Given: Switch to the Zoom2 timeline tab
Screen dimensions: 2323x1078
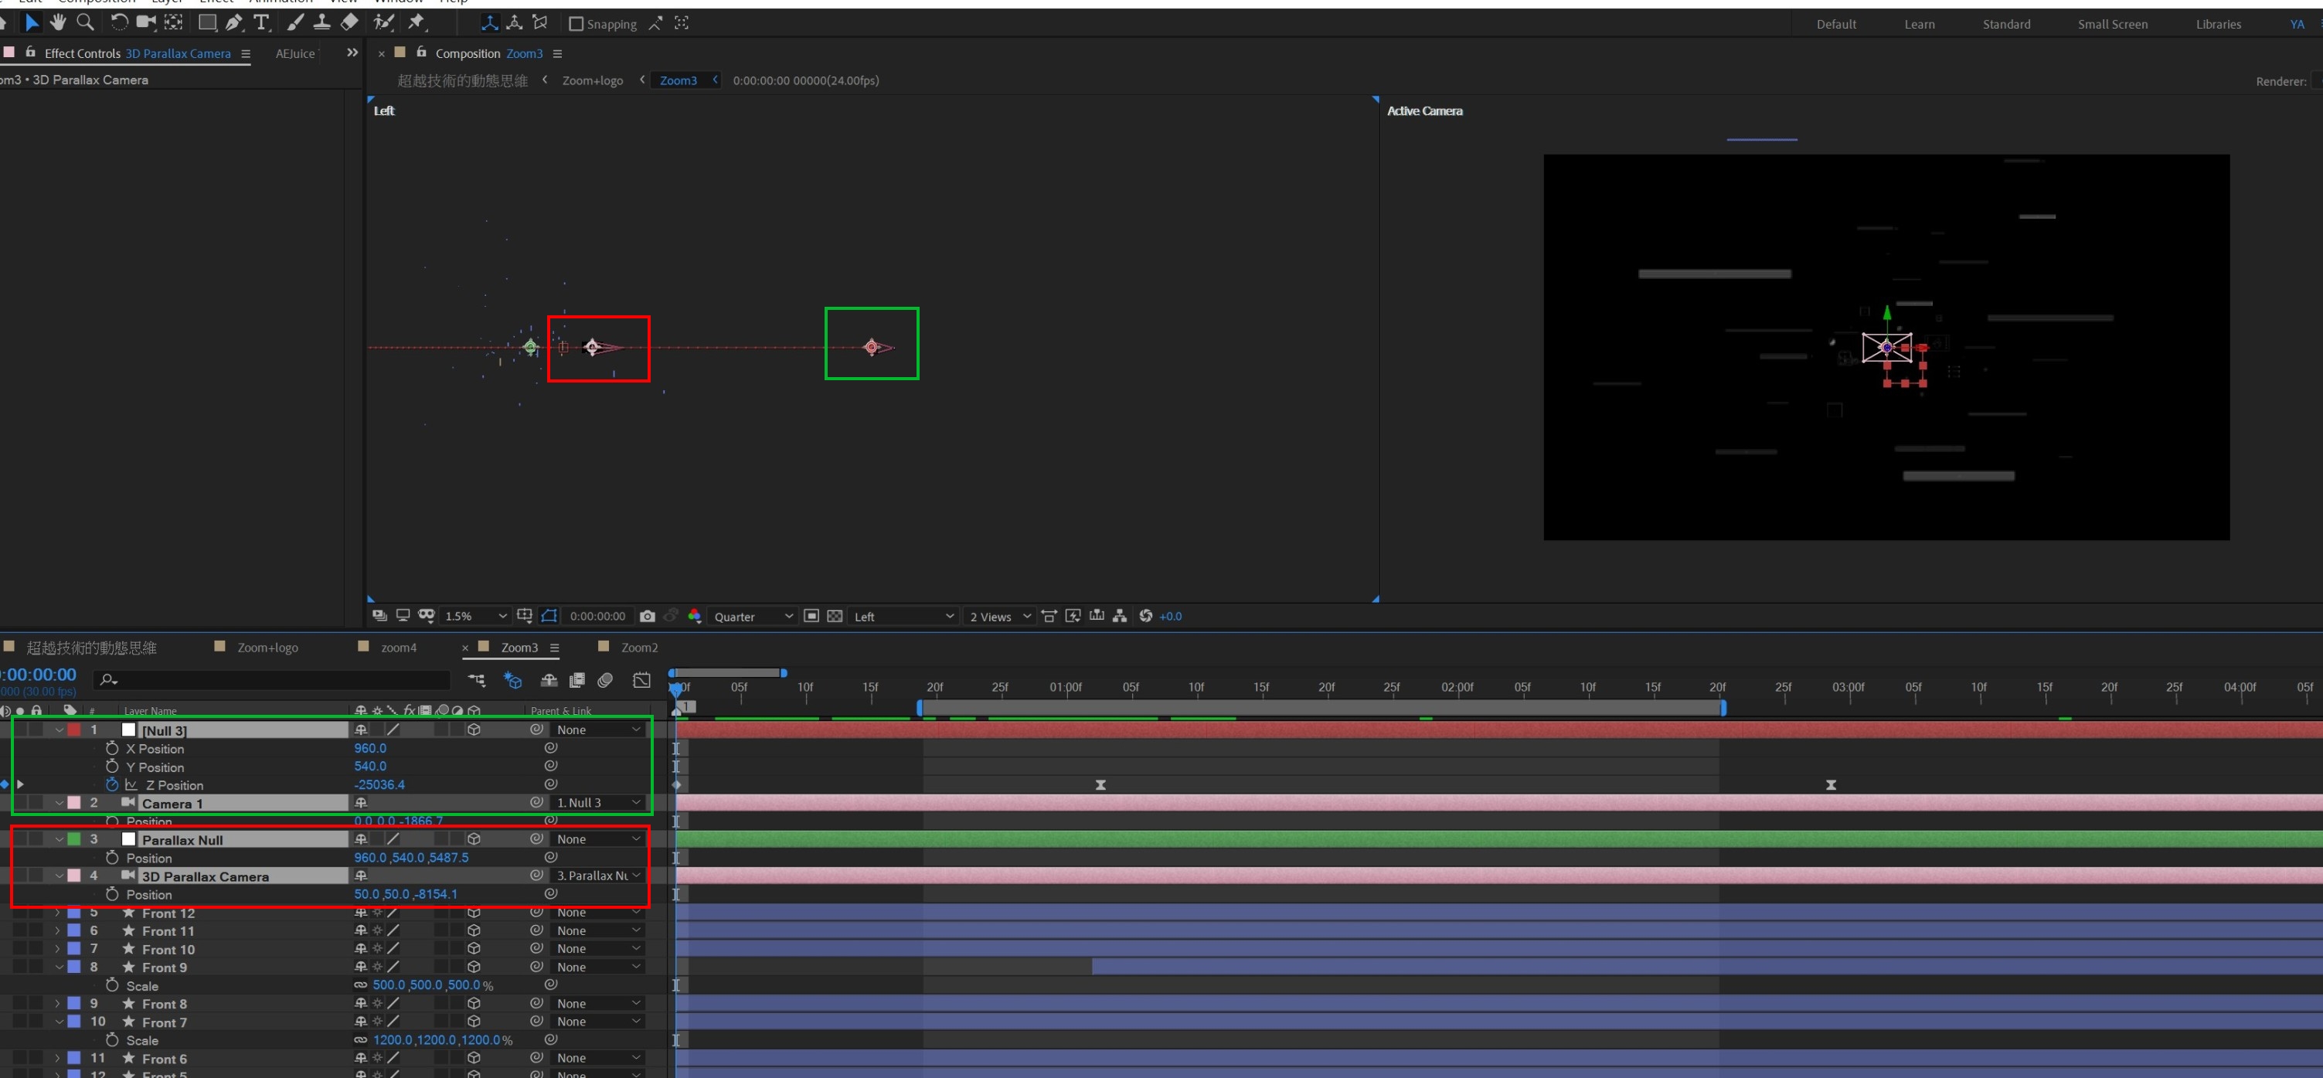Looking at the screenshot, I should [638, 648].
